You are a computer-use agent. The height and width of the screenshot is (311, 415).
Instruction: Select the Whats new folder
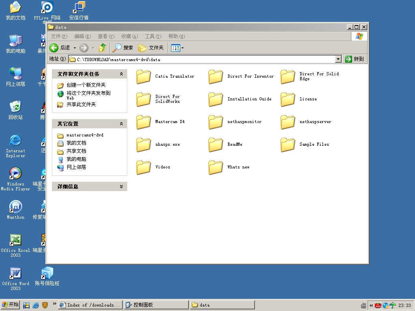pyautogui.click(x=229, y=167)
